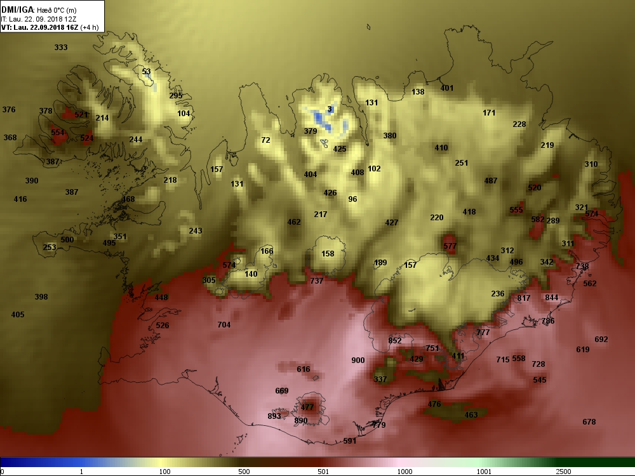635x476 pixels.
Task: Click the map value '468'
Action: click(128, 199)
